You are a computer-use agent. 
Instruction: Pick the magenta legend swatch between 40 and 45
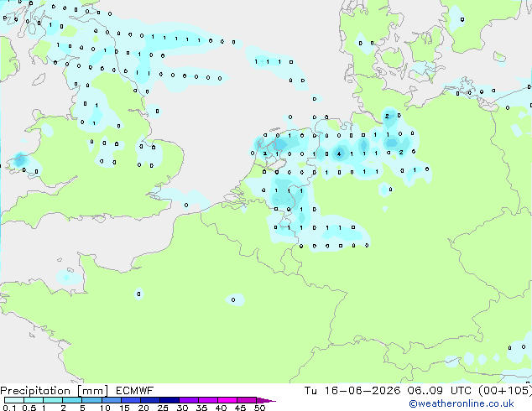point(227,400)
